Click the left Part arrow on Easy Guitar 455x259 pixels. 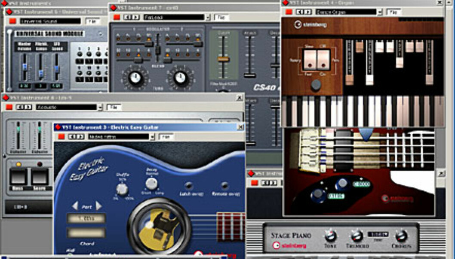[75, 206]
